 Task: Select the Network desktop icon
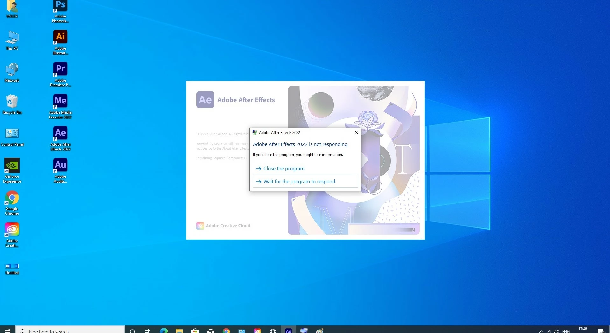point(12,72)
